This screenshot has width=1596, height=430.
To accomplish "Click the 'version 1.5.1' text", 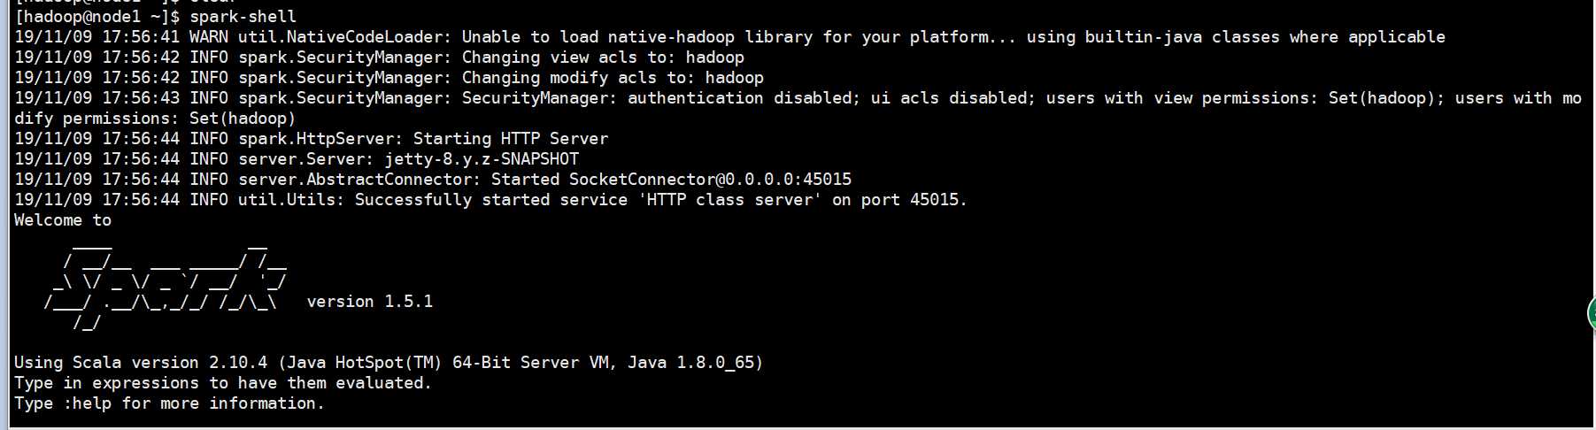I will click(370, 302).
